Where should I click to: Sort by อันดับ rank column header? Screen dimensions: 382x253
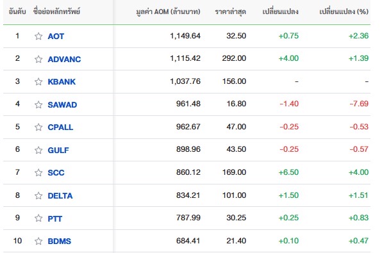(x=17, y=12)
